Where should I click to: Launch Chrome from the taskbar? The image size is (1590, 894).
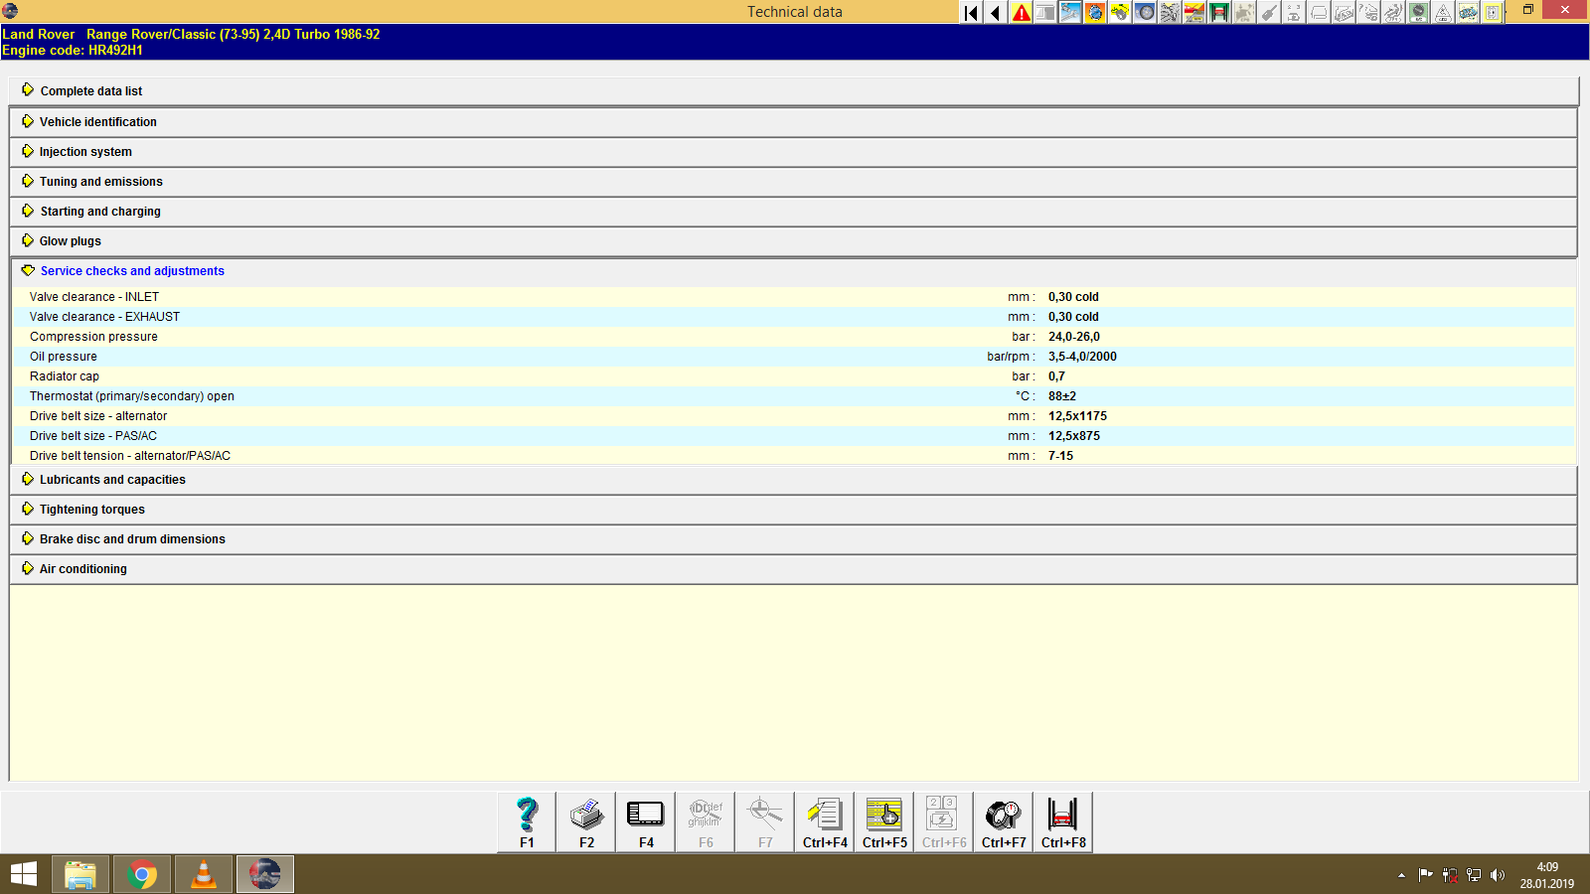(141, 874)
